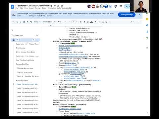Redo the last edit
Screen dimensions: 159x119
(21, 22)
